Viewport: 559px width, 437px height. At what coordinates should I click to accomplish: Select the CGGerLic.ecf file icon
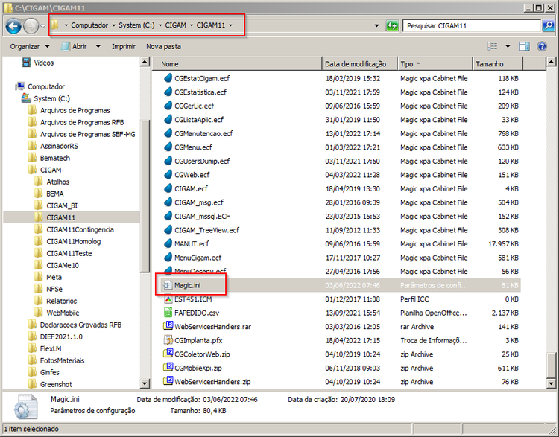tap(168, 106)
